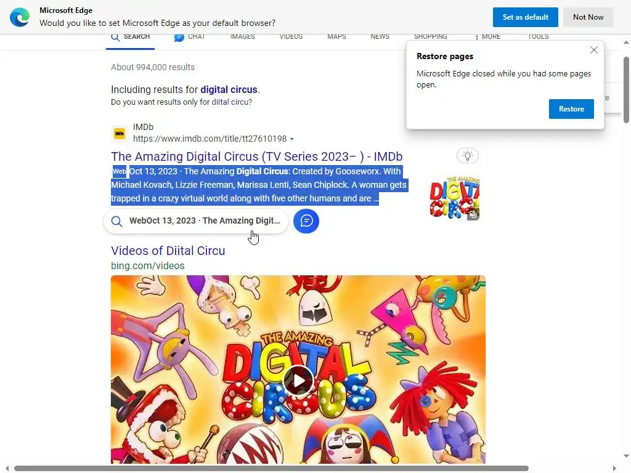Expand the More menu

tap(488, 36)
